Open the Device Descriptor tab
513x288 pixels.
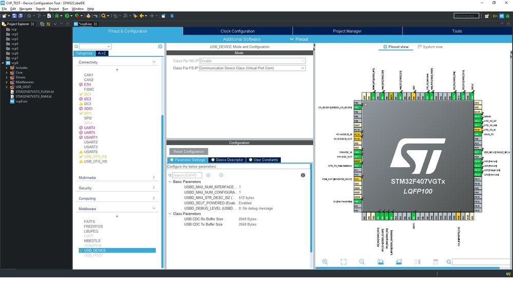(x=227, y=160)
